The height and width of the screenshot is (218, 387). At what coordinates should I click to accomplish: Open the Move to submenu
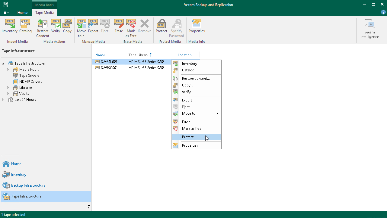196,114
